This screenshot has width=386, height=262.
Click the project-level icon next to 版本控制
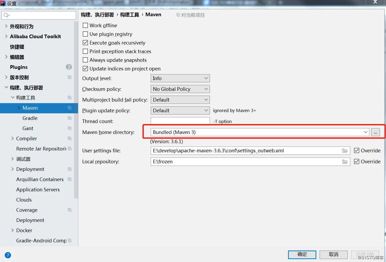tap(69, 77)
